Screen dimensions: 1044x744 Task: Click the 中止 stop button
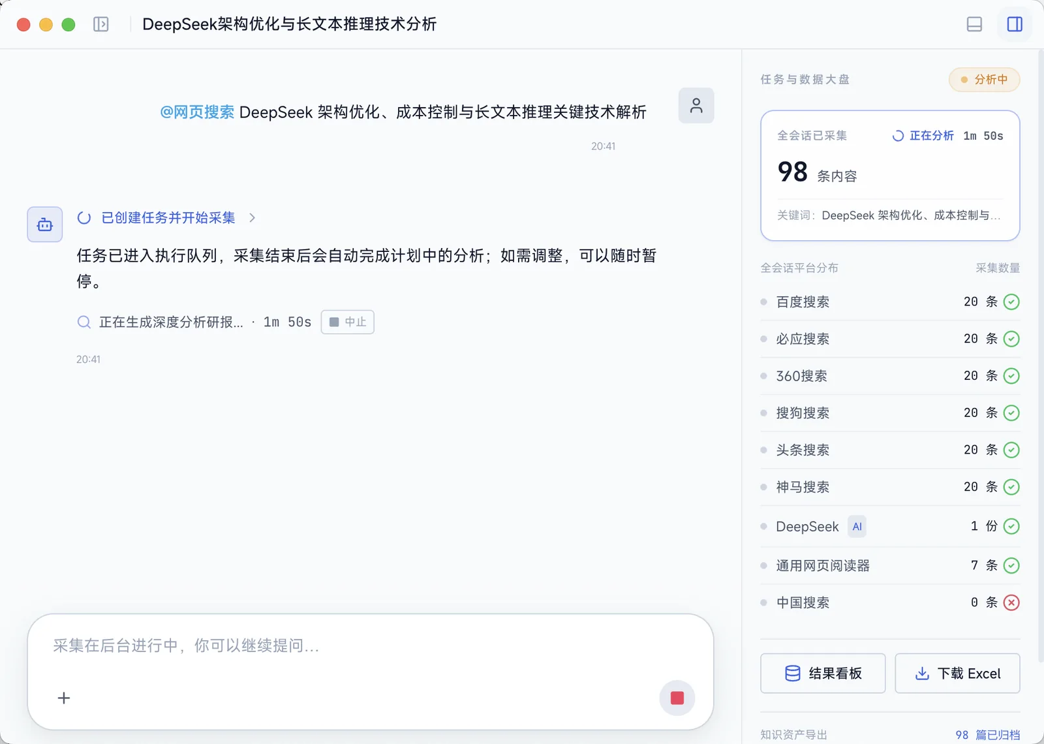348,322
